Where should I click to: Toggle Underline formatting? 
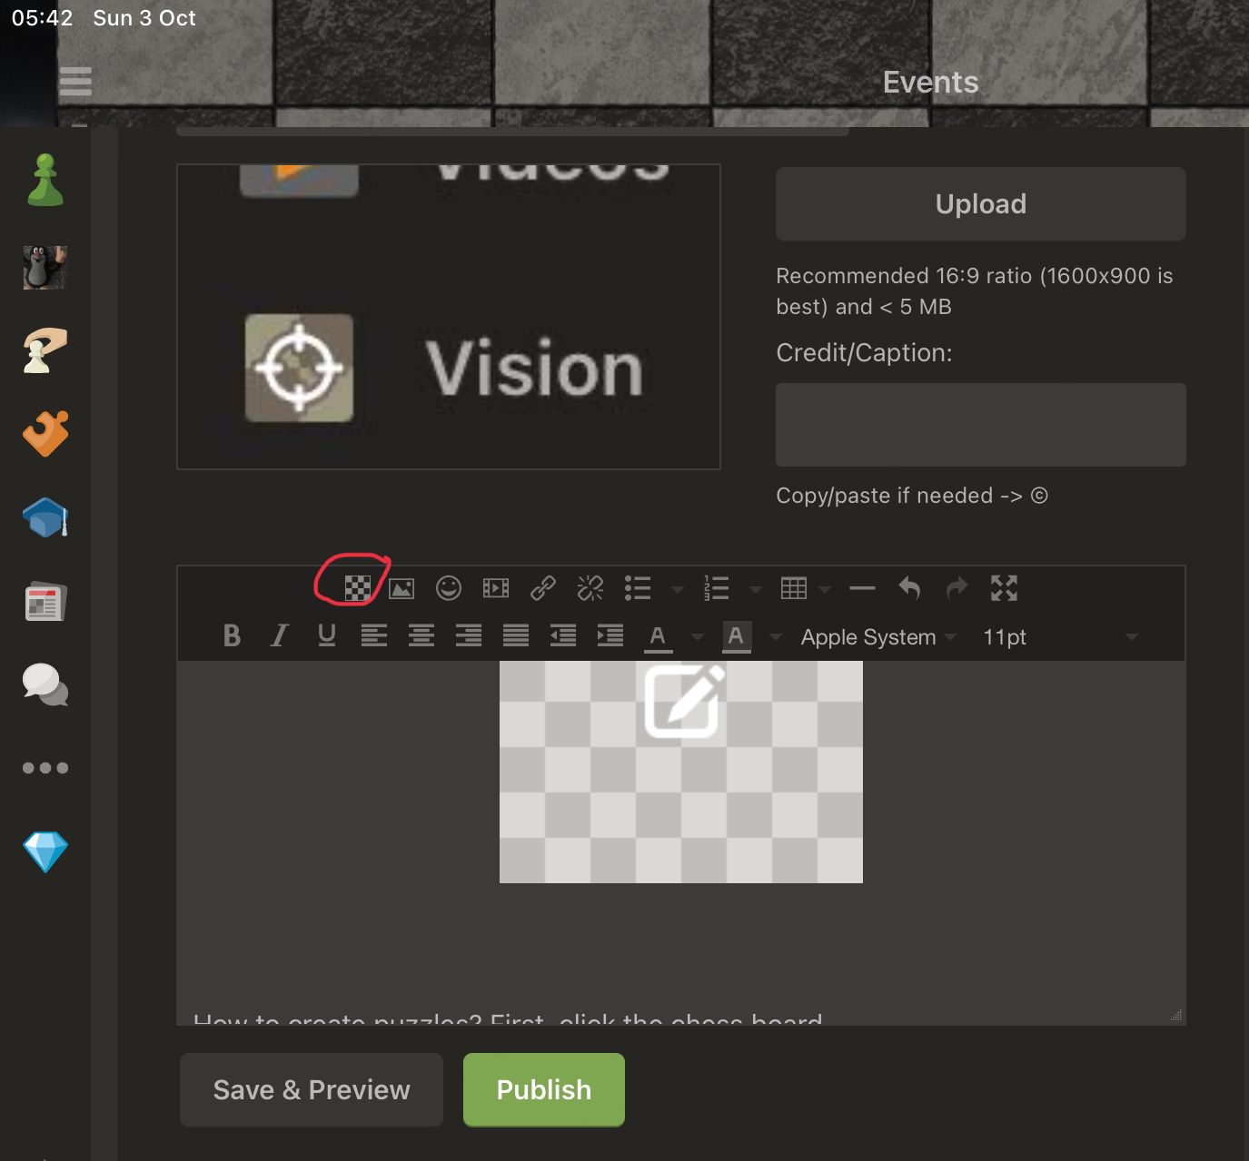(x=326, y=636)
